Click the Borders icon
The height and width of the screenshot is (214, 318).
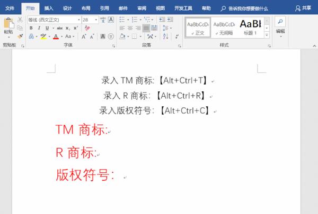(134, 36)
